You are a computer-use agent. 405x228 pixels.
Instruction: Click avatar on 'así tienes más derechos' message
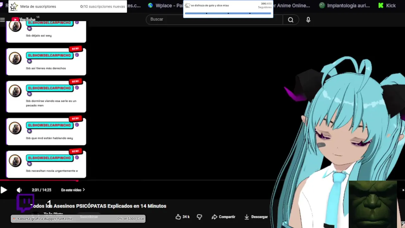15,58
